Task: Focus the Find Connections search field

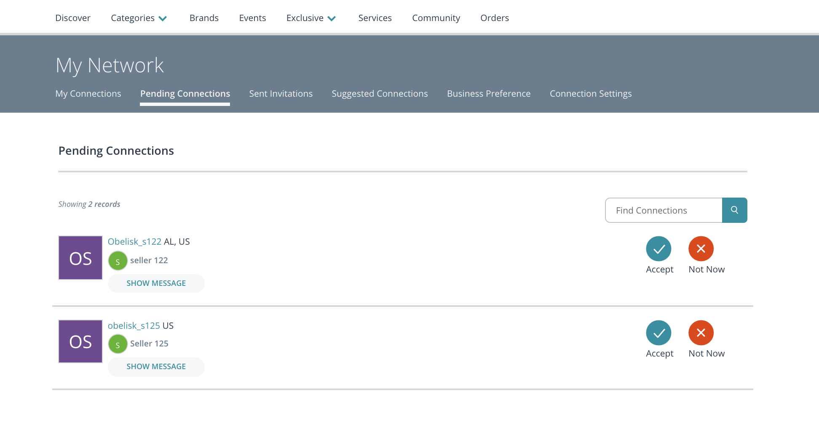Action: (x=664, y=210)
